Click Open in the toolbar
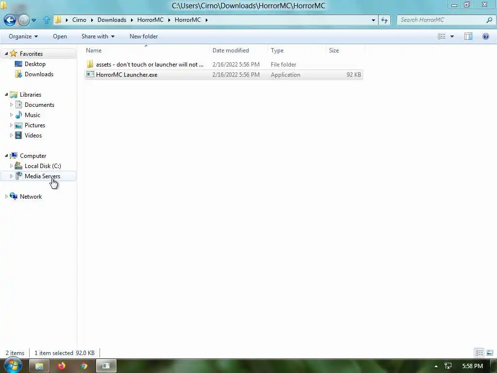This screenshot has height=373, width=497. (x=60, y=36)
